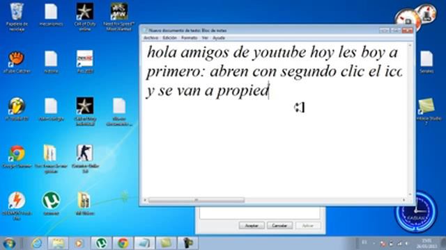Open the Ver menu in Notepad
Screen dimensions: 446x250
(x=205, y=37)
